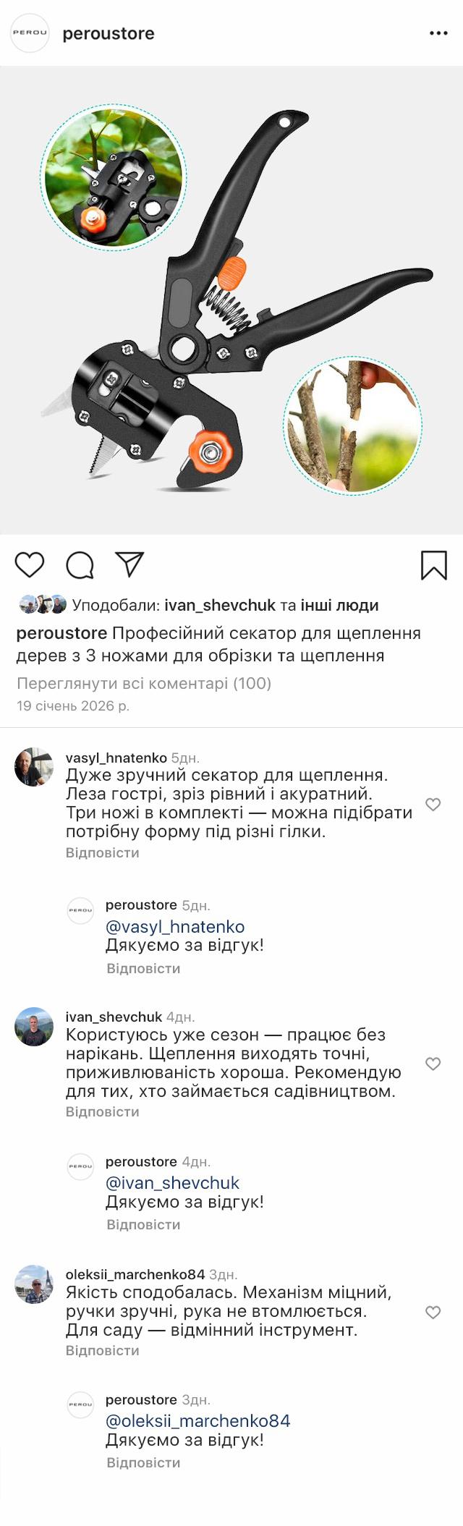This screenshot has height=1526, width=463.
Task: Open the peroustore profile logo in the header
Action: 30,33
